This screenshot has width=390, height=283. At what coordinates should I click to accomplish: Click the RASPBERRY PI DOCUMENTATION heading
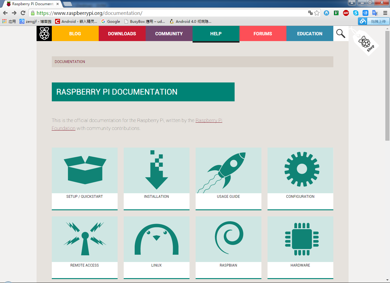(x=117, y=92)
